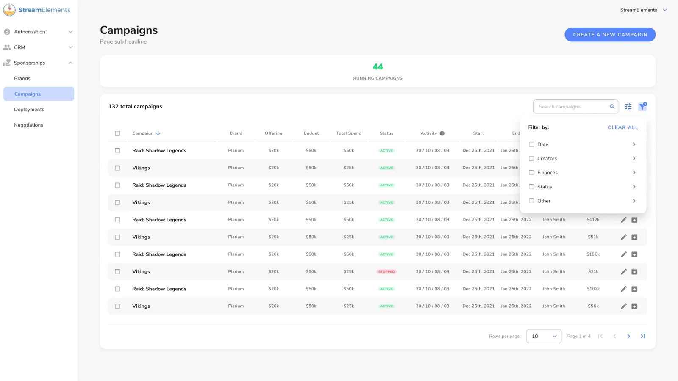Viewport: 678px width, 381px height.
Task: Toggle the filter funnel icon
Action: click(642, 107)
